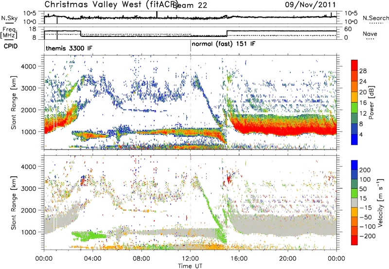Click the 'themis 3300 IF' CPID text
Image resolution: width=389 pixels, height=269 pixels.
click(x=69, y=48)
